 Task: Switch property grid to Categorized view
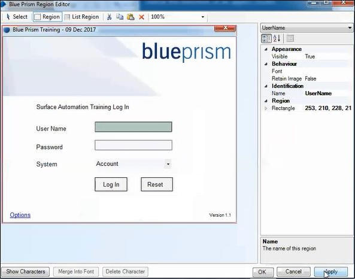click(x=266, y=38)
